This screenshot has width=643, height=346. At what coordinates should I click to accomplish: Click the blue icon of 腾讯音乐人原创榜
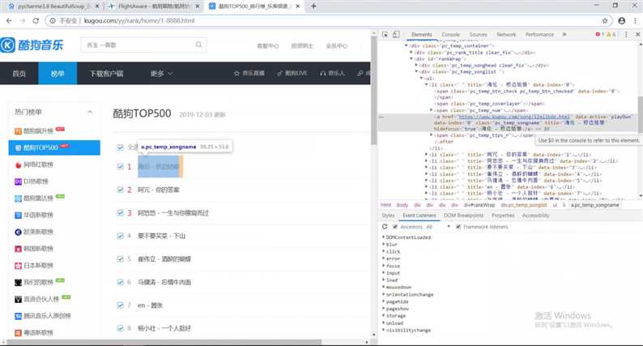[18, 316]
